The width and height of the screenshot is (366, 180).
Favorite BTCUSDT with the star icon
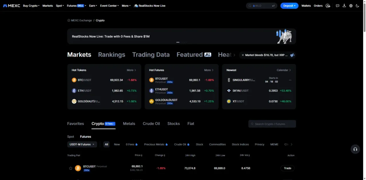[71, 168]
